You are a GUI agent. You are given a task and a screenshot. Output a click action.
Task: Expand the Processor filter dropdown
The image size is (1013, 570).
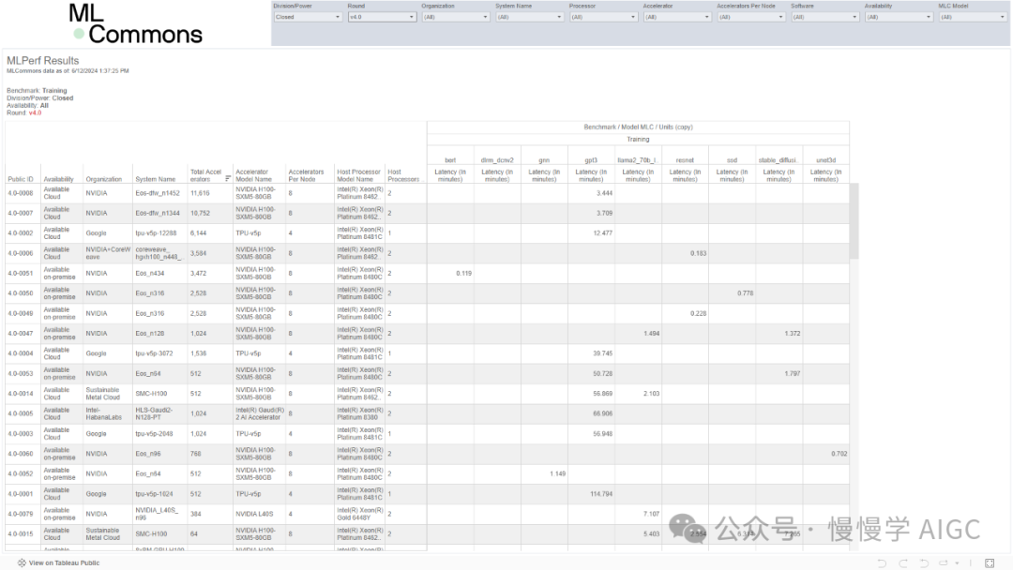click(603, 18)
